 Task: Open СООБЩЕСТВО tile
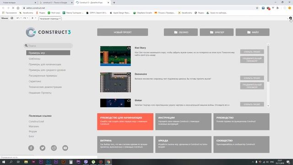[x=241, y=144]
